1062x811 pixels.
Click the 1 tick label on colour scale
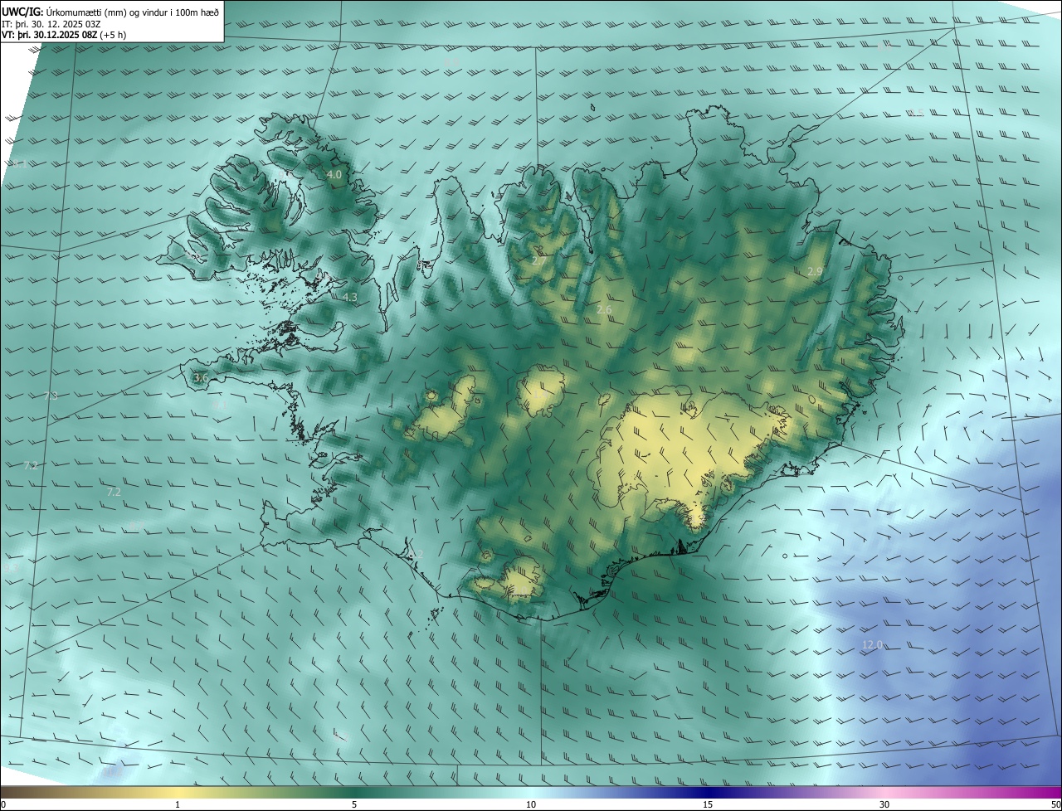pyautogui.click(x=178, y=804)
